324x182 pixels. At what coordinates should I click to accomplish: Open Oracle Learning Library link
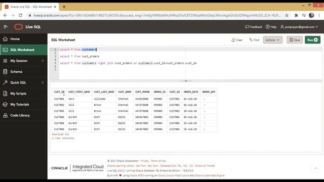coord(120,166)
